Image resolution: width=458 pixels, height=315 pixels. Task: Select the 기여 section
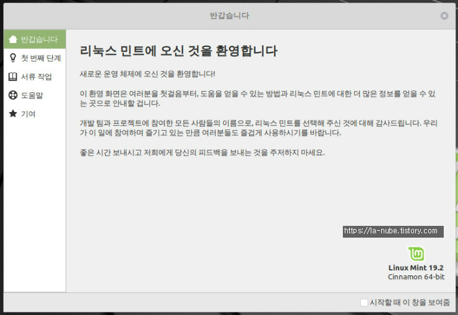[35, 114]
